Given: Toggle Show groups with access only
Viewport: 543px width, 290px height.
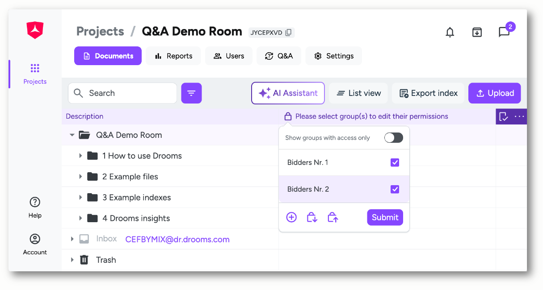Looking at the screenshot, I should point(394,138).
